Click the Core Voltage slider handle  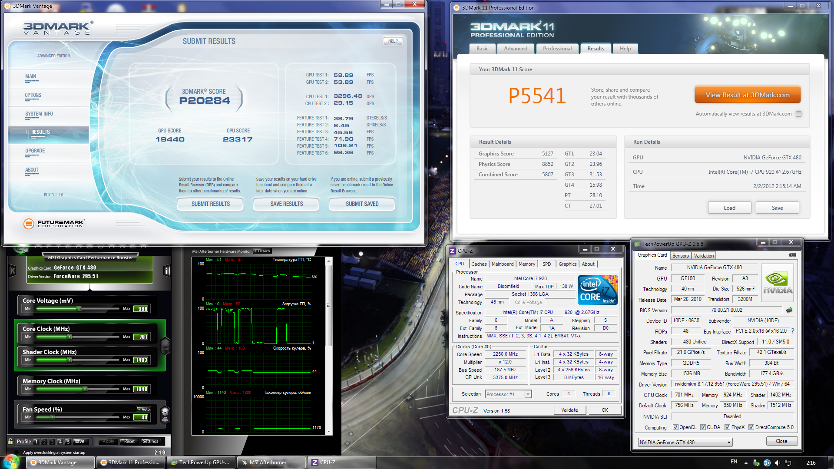[x=79, y=309]
